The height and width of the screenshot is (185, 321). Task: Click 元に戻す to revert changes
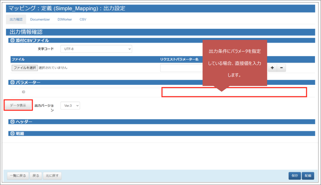(52, 175)
